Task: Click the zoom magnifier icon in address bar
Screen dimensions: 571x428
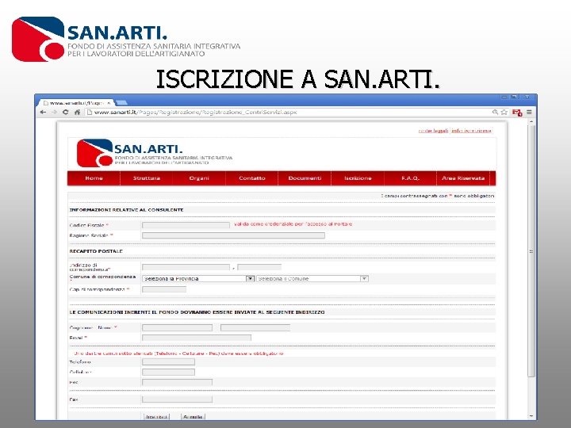Action: click(495, 112)
